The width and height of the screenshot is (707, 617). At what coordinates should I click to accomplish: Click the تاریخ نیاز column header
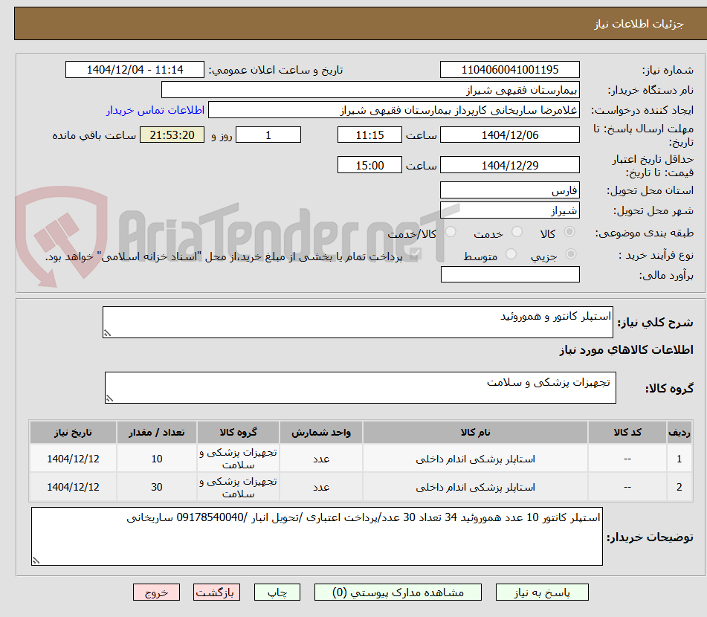click(73, 432)
